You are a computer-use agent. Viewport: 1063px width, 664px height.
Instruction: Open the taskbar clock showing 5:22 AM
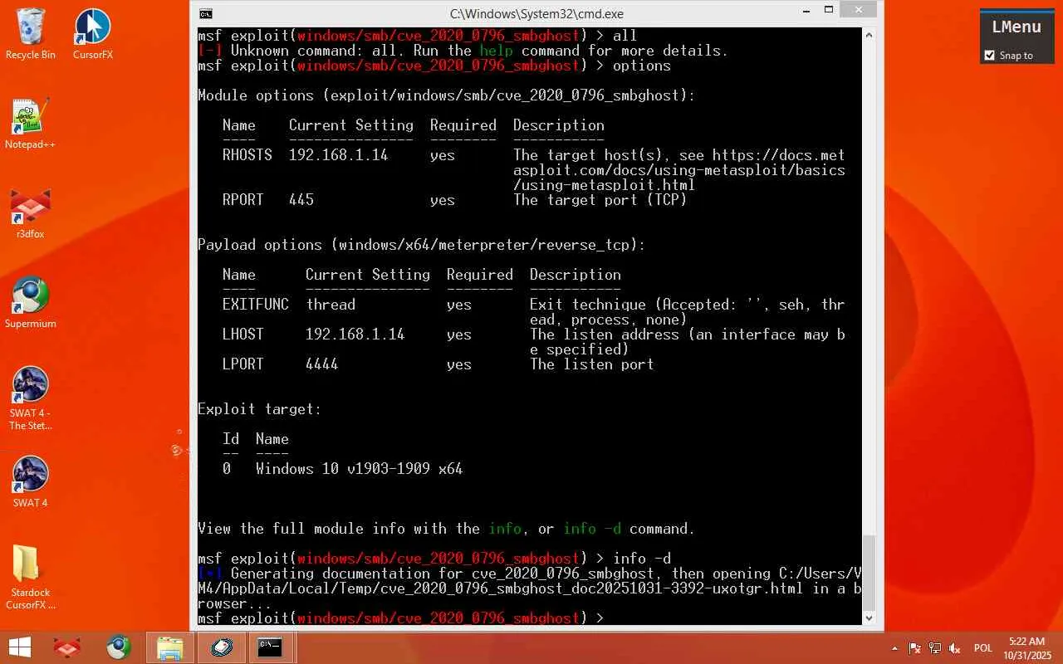(x=1027, y=648)
